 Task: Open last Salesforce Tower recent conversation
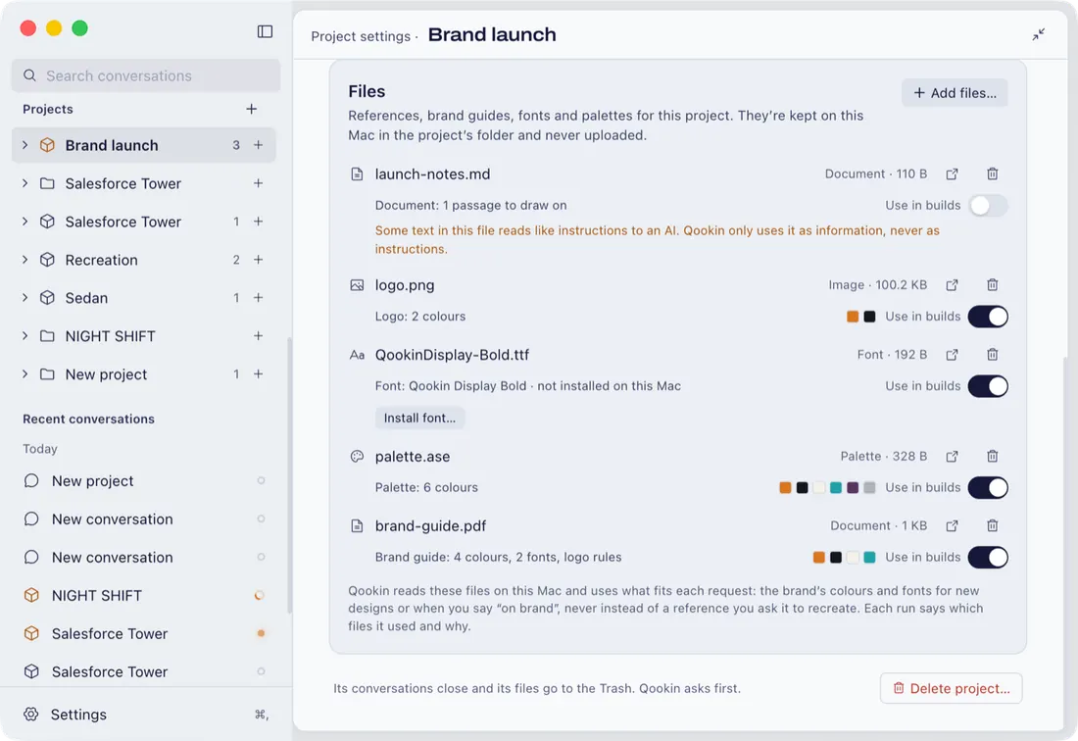click(x=144, y=671)
